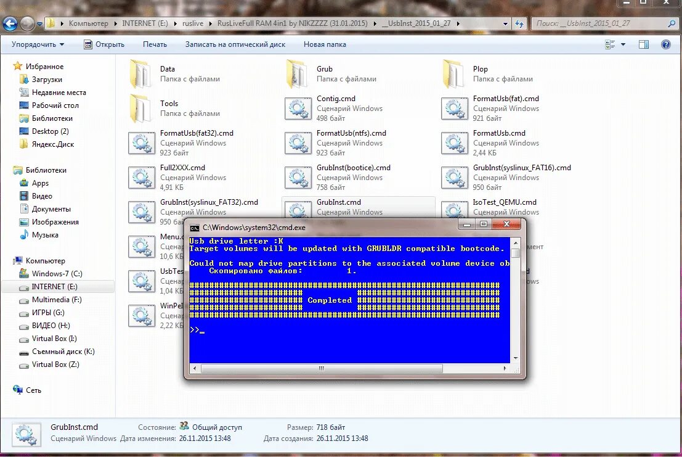Click the Forward navigation arrow

(27, 23)
